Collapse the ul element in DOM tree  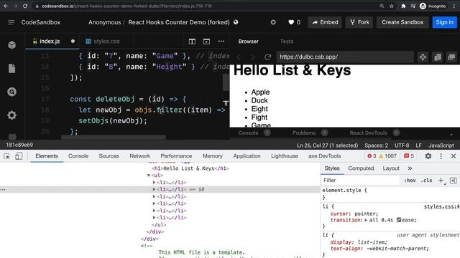[x=149, y=175]
